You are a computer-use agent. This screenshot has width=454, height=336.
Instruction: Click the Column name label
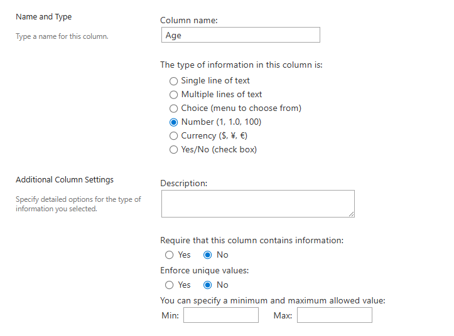[189, 20]
